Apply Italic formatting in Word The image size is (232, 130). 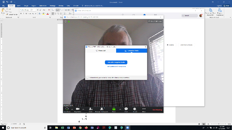tap(24, 13)
